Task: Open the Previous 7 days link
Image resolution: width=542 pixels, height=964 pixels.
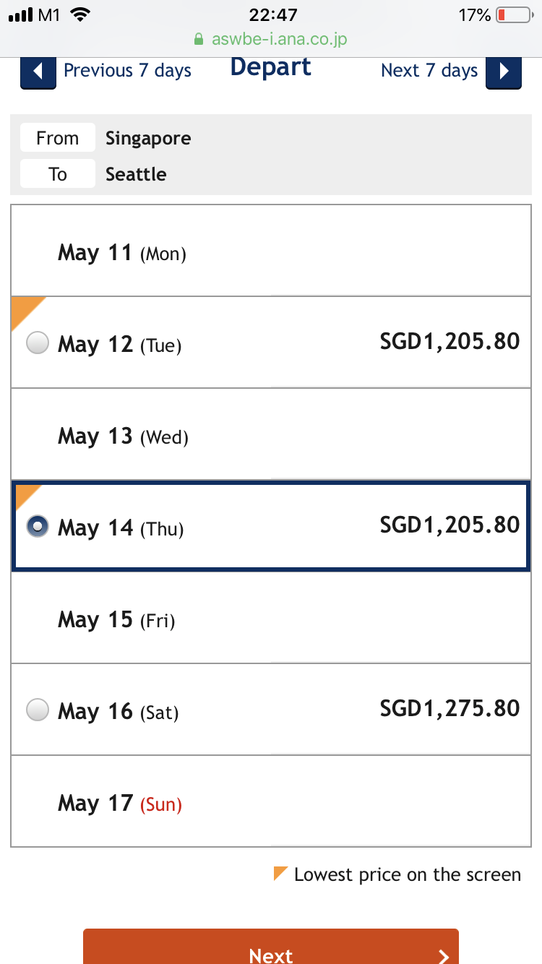Action: coord(127,71)
